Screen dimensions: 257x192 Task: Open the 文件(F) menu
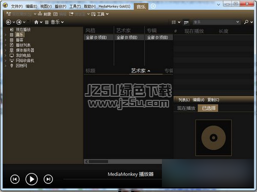click(x=17, y=7)
